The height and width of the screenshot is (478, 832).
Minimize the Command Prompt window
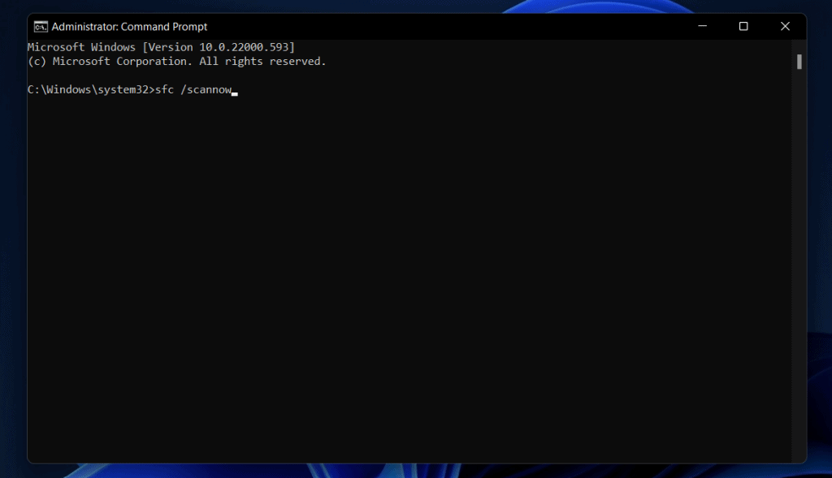coord(702,26)
